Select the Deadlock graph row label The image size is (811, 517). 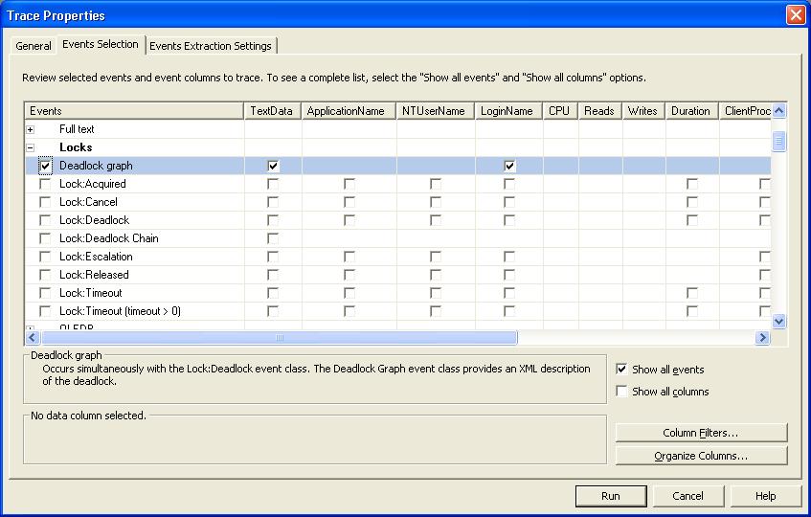pyautogui.click(x=96, y=166)
